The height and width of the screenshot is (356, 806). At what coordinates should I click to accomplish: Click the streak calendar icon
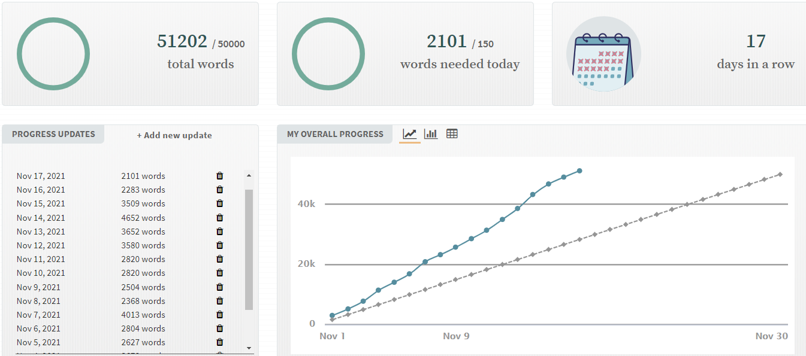click(603, 54)
